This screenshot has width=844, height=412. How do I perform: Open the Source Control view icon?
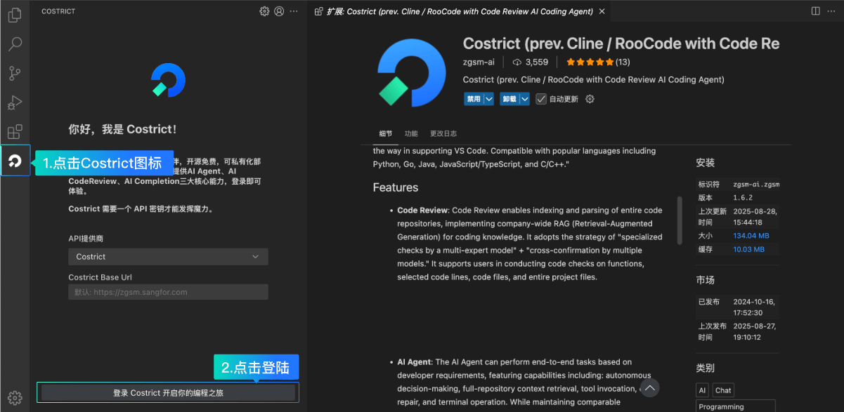point(15,74)
